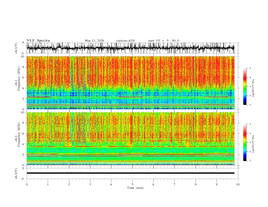Click the 'ch.3(V)' waveform axis label

[x=16, y=174]
